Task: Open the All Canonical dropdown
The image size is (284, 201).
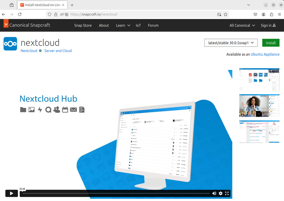Action: click(x=242, y=25)
